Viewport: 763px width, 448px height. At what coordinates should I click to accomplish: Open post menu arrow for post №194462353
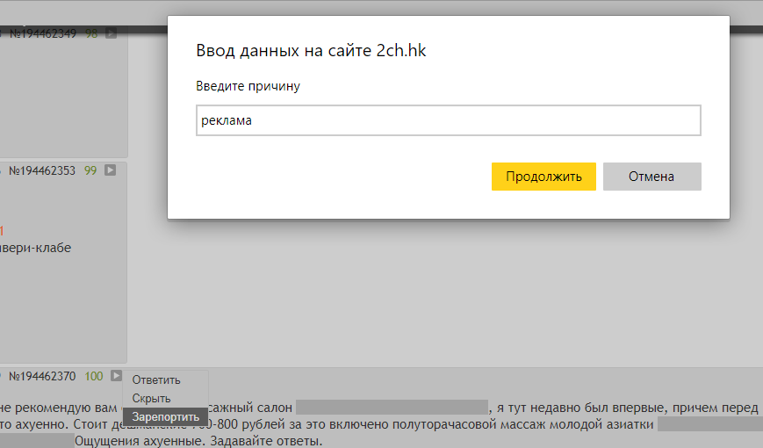pyautogui.click(x=111, y=170)
